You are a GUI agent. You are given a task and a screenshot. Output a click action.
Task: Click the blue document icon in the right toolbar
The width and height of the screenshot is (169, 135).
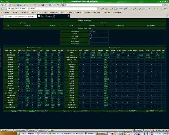(x=148, y=9)
